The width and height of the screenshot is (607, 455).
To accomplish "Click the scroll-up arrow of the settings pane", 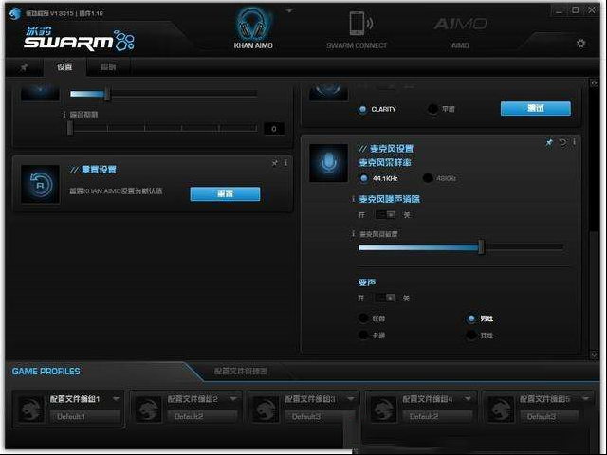I will tap(594, 82).
